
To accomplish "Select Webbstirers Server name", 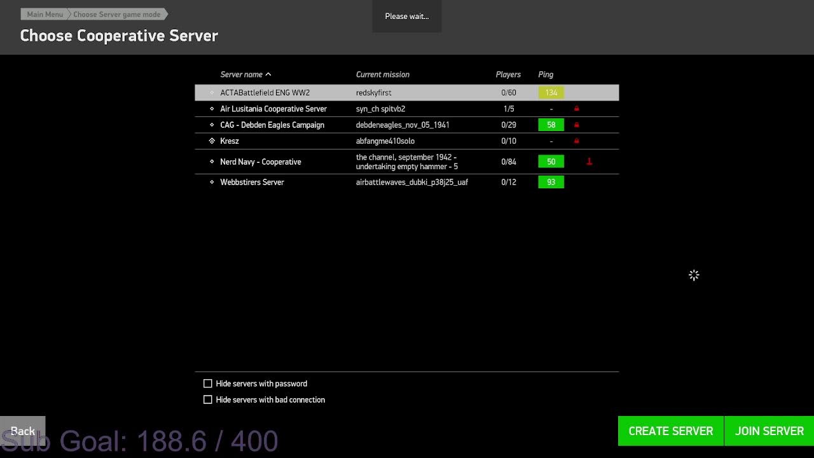I will point(252,182).
